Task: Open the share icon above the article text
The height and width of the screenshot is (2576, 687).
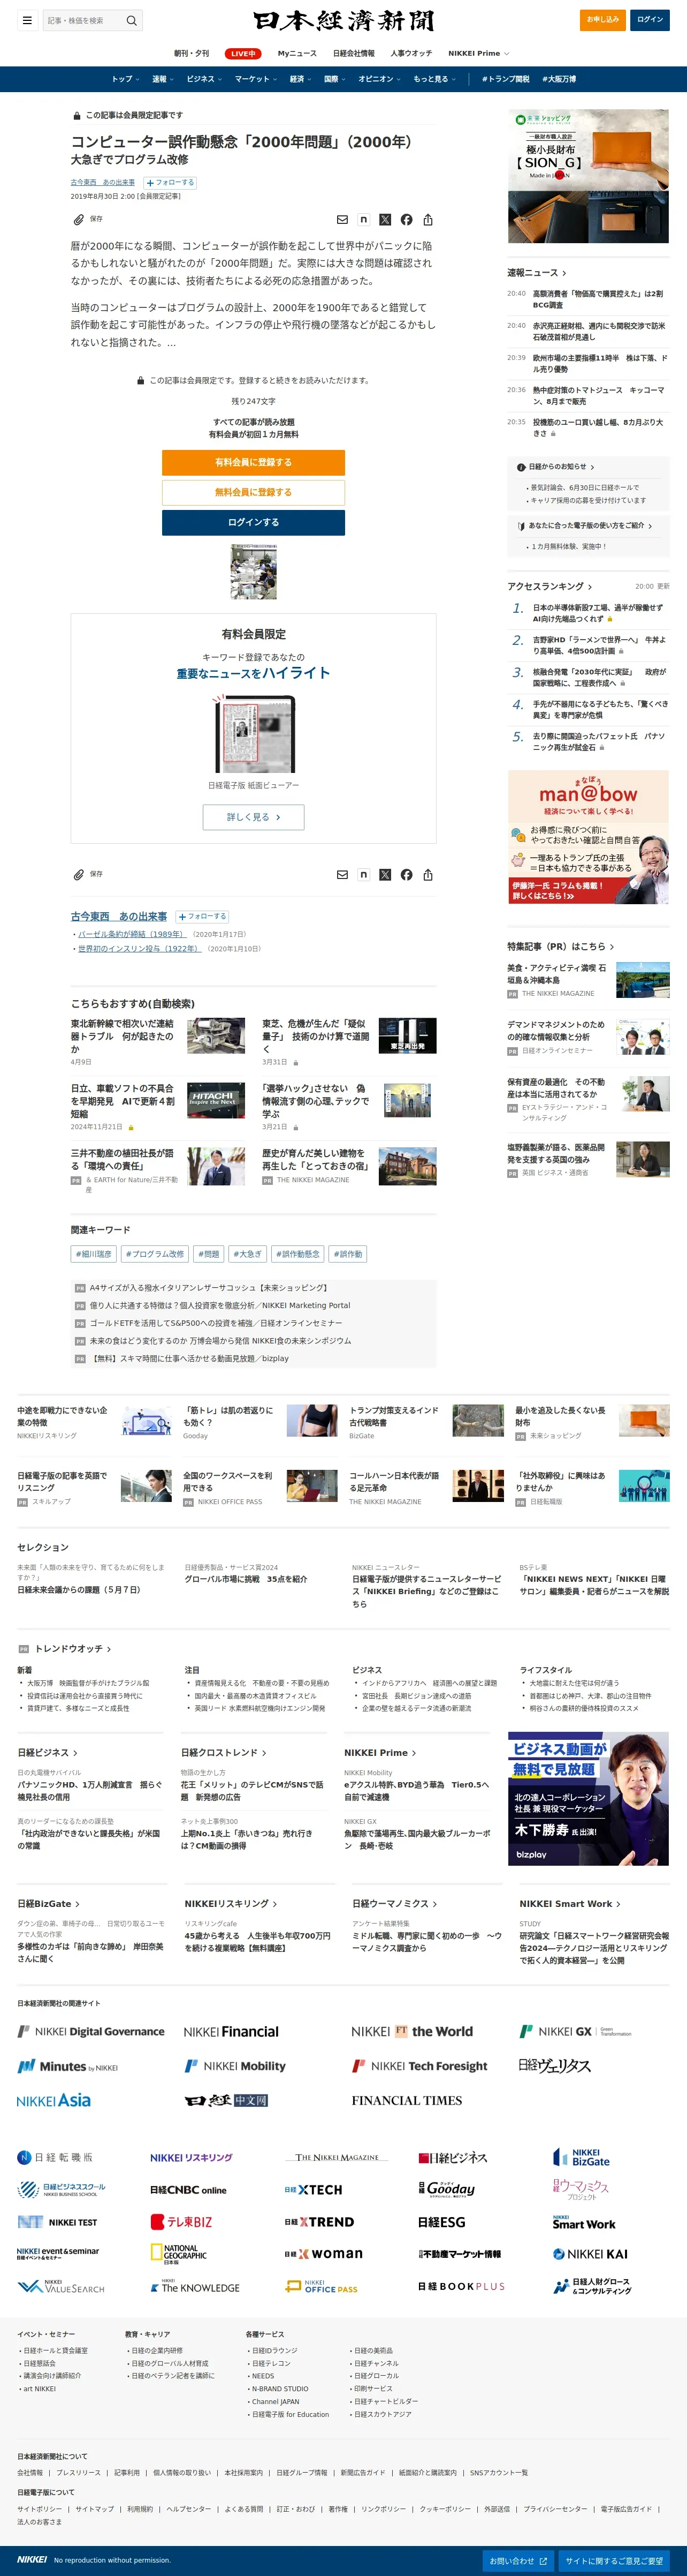Action: coord(428,219)
